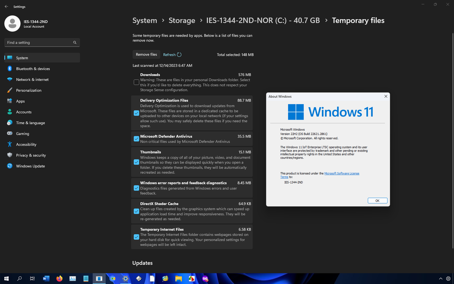Open the Notepad icon in the taskbar

[x=86, y=279]
